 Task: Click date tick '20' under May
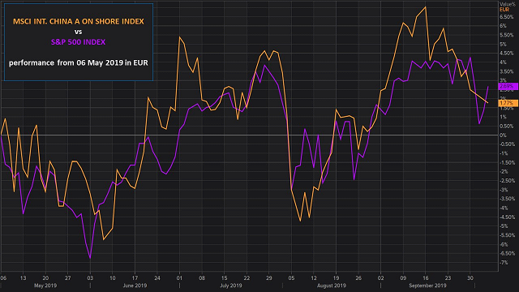pos(45,278)
